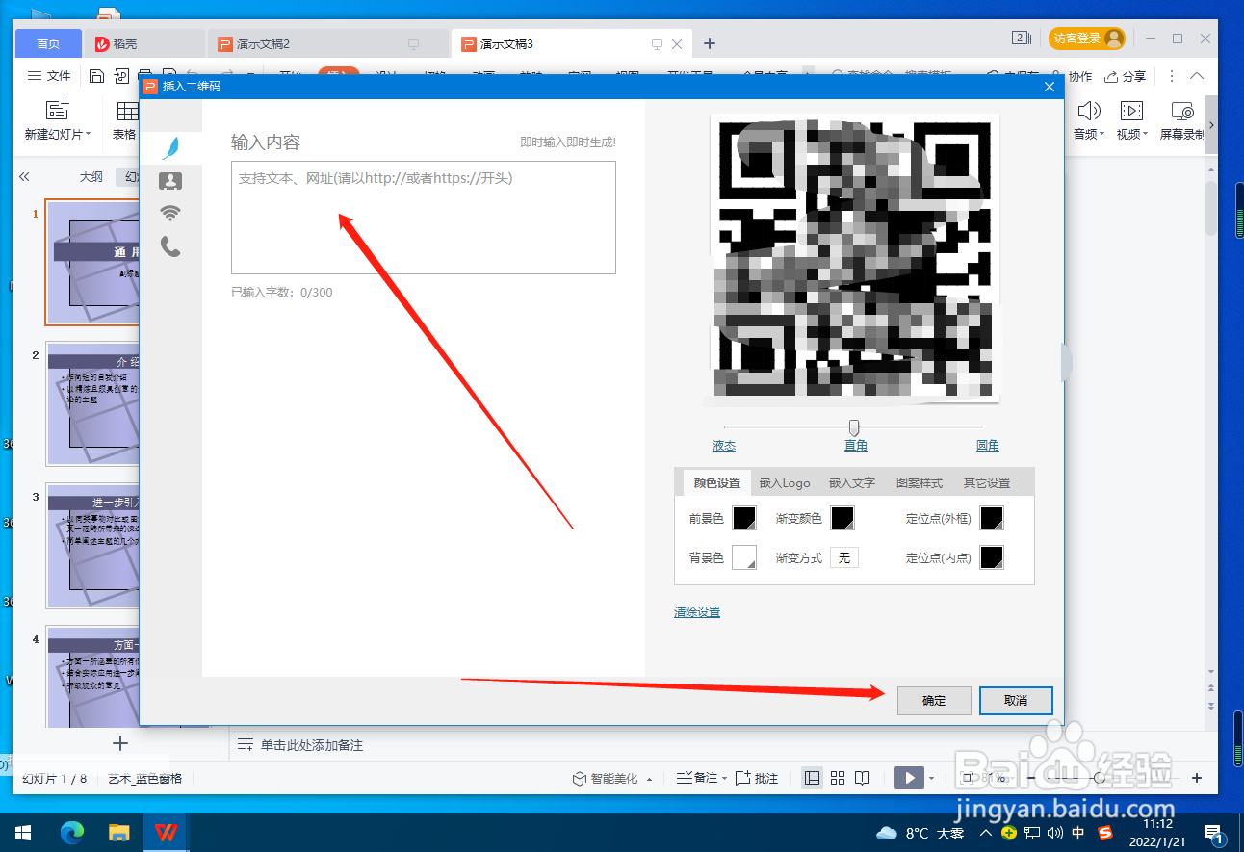Click the 分享 share button
The image size is (1244, 852).
1125,76
